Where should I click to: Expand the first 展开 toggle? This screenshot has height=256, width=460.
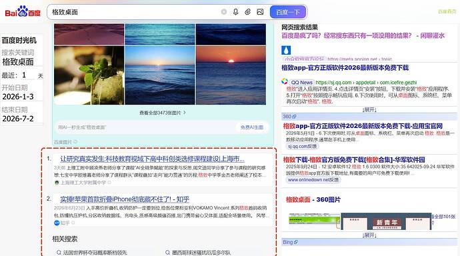(x=369, y=110)
